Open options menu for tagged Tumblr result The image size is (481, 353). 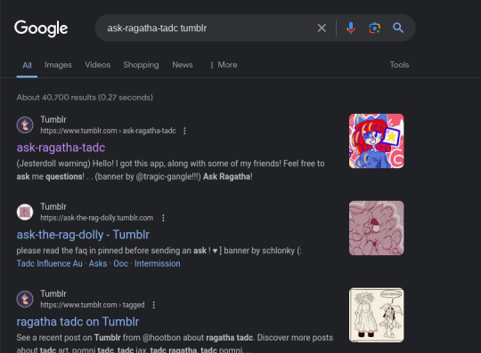[154, 305]
